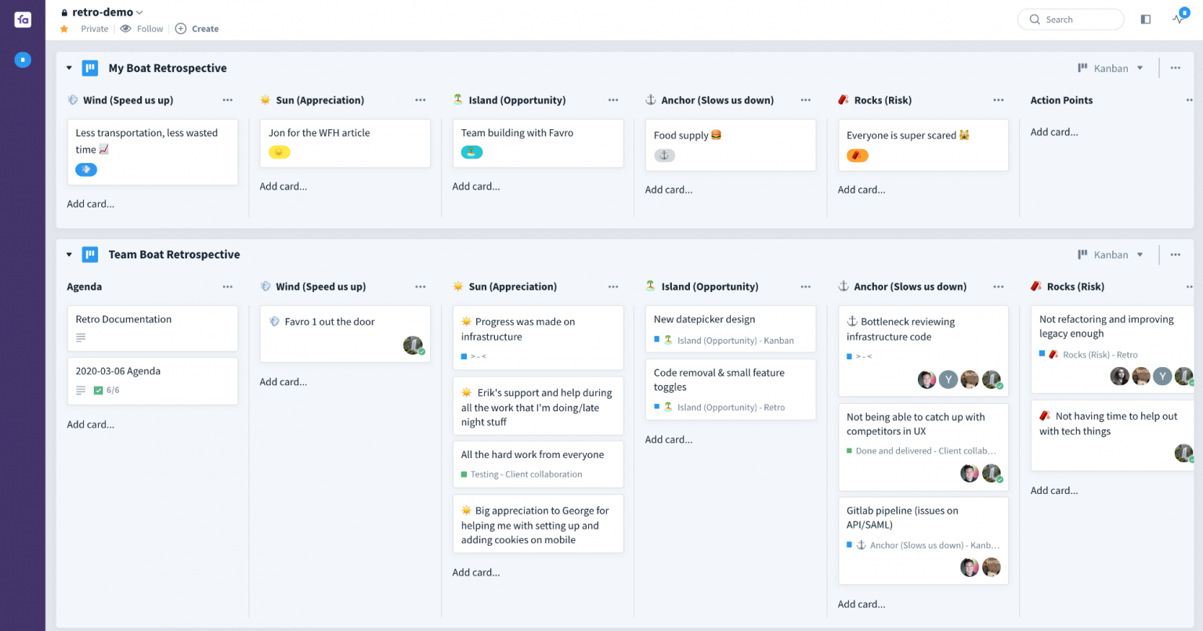The image size is (1203, 631).
Task: Click the Favro logo in the sidebar
Action: pyautogui.click(x=22, y=20)
